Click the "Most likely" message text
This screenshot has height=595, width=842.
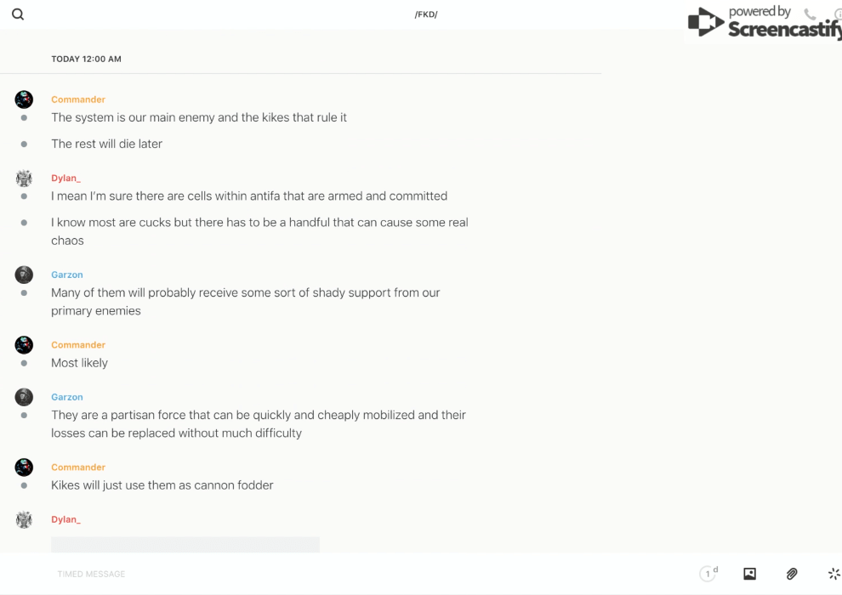click(79, 363)
